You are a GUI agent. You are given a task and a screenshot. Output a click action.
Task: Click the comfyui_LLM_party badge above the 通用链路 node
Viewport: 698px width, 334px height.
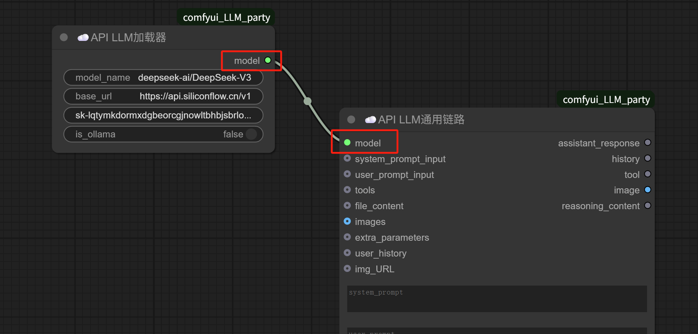(606, 99)
